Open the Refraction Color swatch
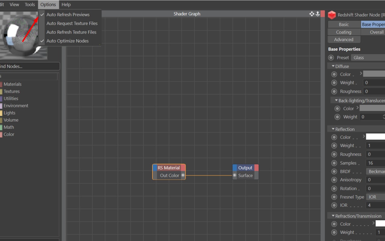This screenshot has width=385, height=241. tap(380, 223)
